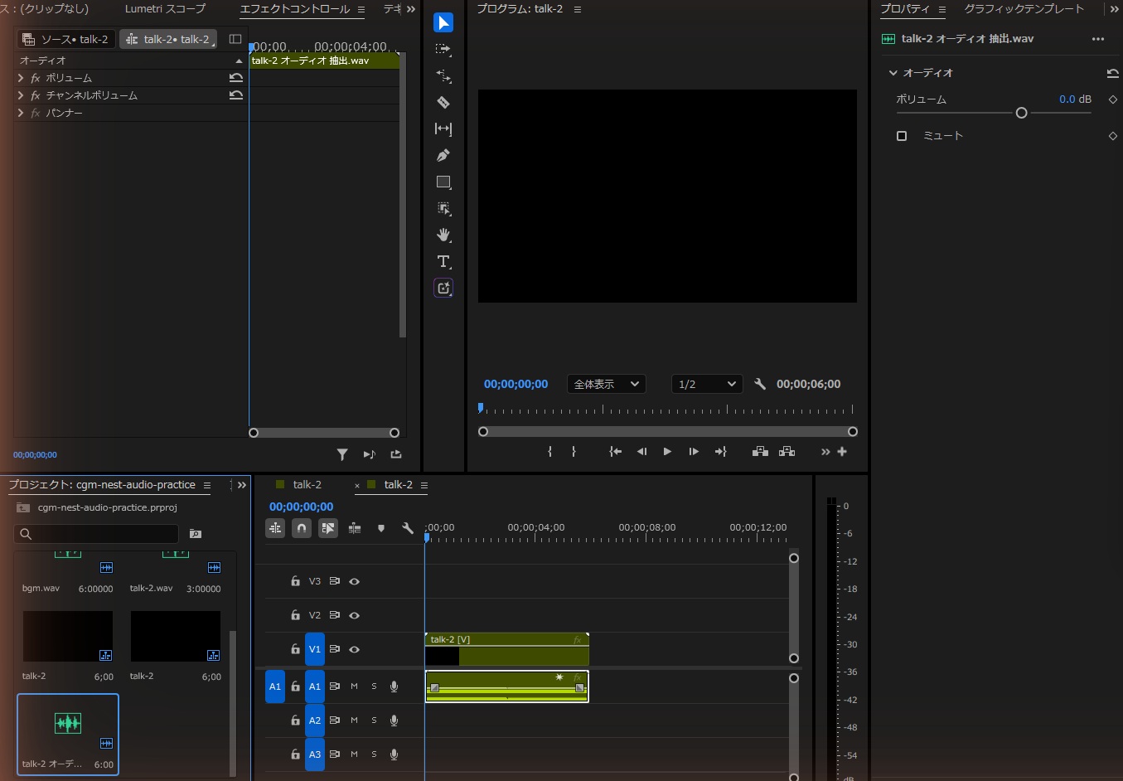Image resolution: width=1123 pixels, height=781 pixels.
Task: Select the Hand tool
Action: click(443, 235)
